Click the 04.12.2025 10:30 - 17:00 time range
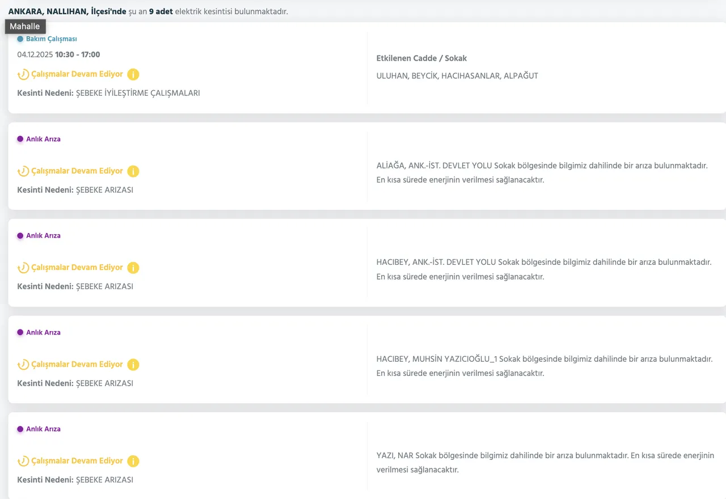The height and width of the screenshot is (499, 726). pyautogui.click(x=58, y=55)
